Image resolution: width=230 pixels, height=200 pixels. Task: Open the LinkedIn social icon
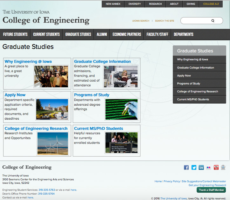[201, 167]
